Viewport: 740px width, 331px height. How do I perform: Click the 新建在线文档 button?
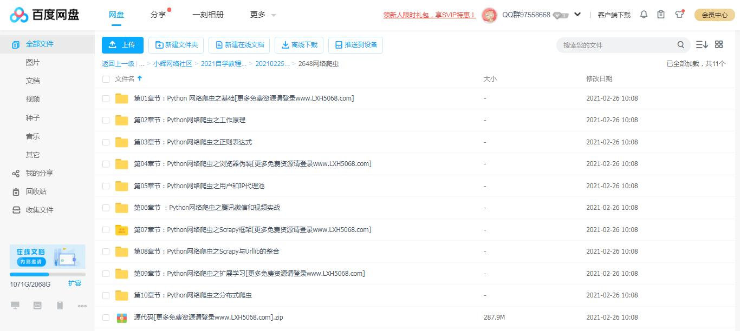coord(239,45)
